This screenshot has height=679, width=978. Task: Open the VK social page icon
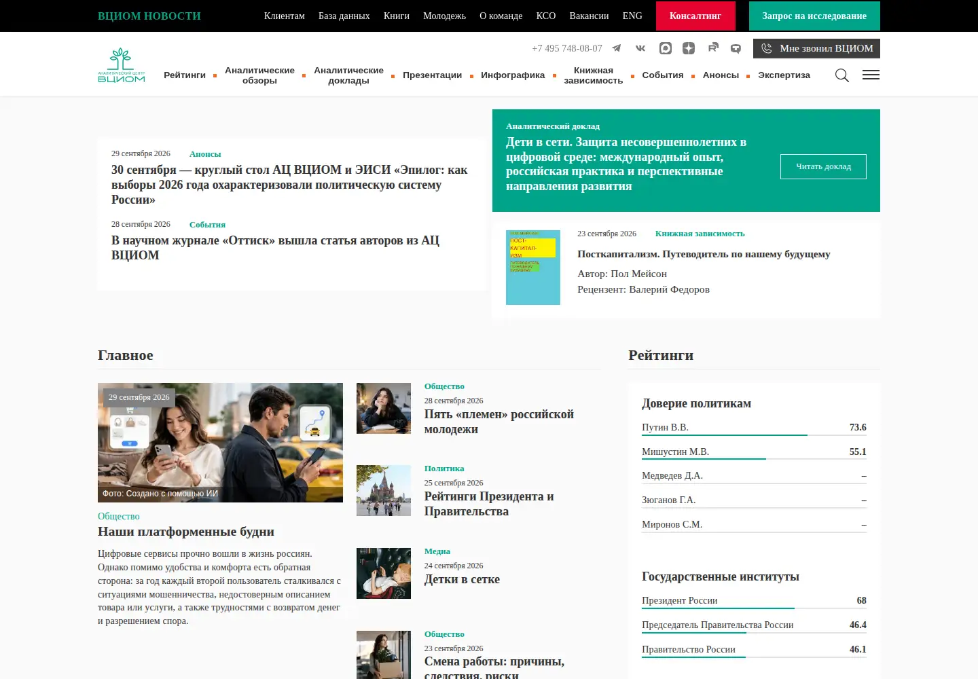point(640,48)
